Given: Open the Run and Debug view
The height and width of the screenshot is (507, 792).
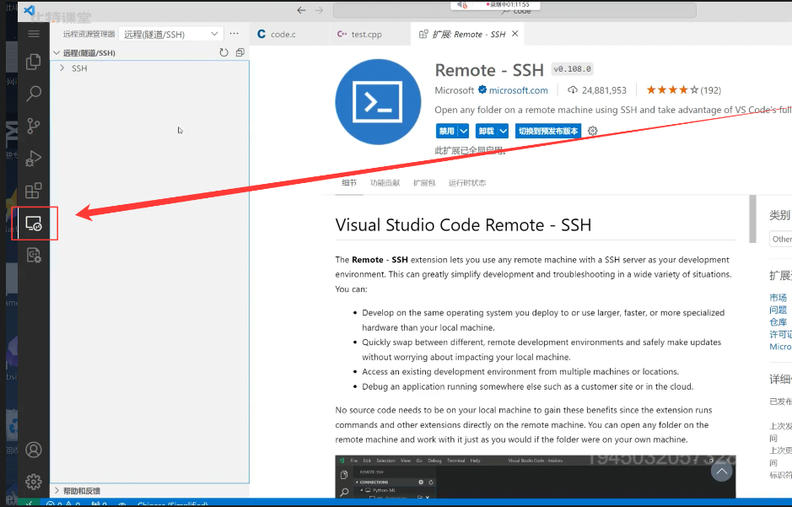Looking at the screenshot, I should (x=34, y=159).
